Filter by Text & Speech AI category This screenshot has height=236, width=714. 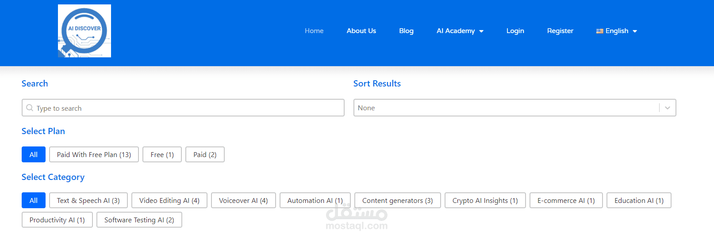(88, 200)
